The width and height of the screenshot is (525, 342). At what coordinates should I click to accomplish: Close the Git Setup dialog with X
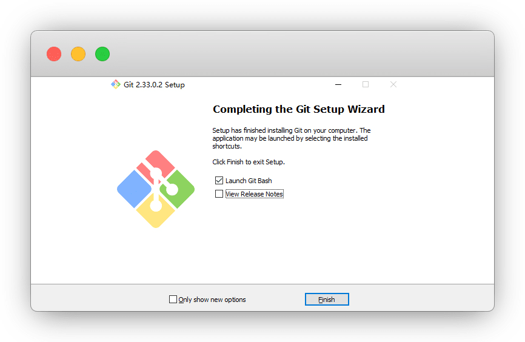point(393,84)
